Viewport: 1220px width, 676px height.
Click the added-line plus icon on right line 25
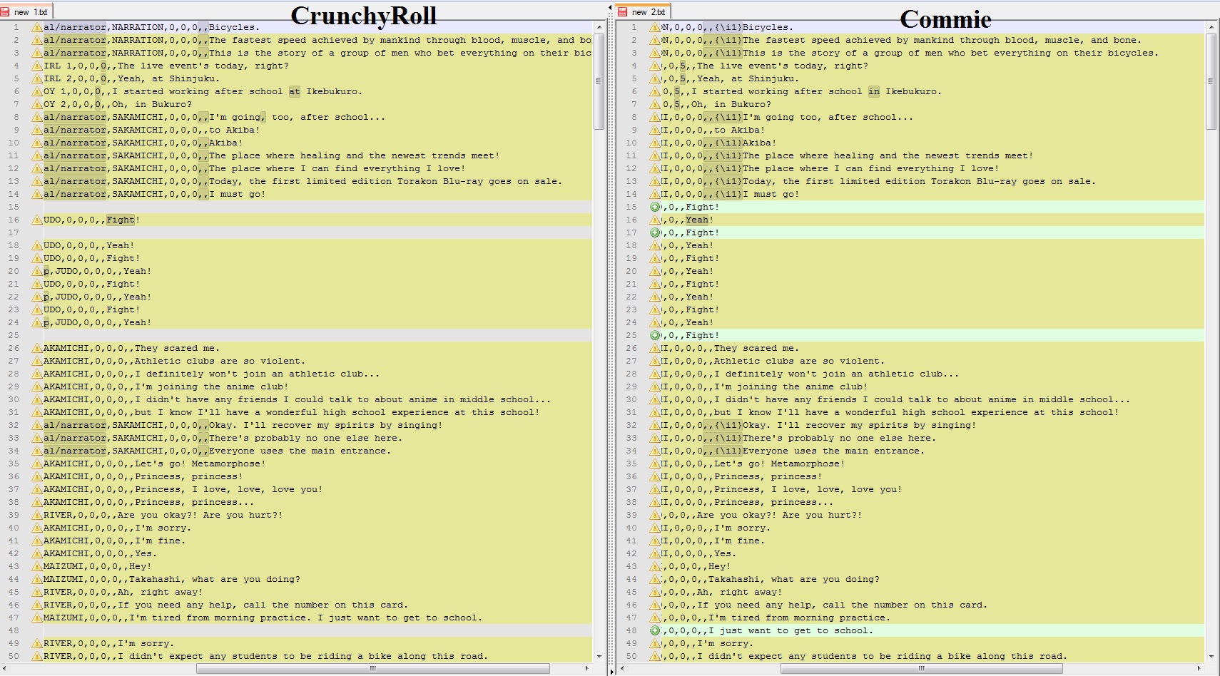coord(655,335)
